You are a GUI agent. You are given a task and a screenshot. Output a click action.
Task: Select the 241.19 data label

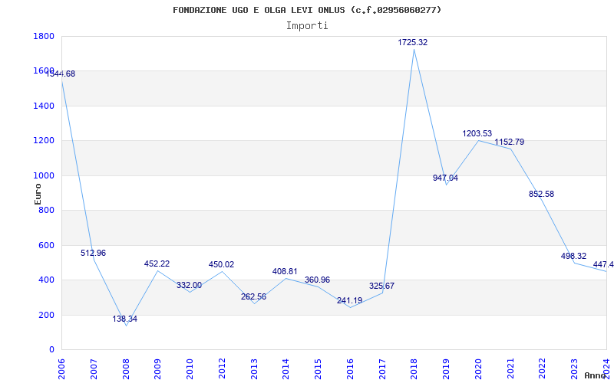pos(350,300)
